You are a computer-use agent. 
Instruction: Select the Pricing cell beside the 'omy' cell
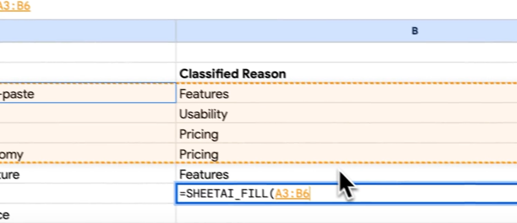click(x=199, y=155)
